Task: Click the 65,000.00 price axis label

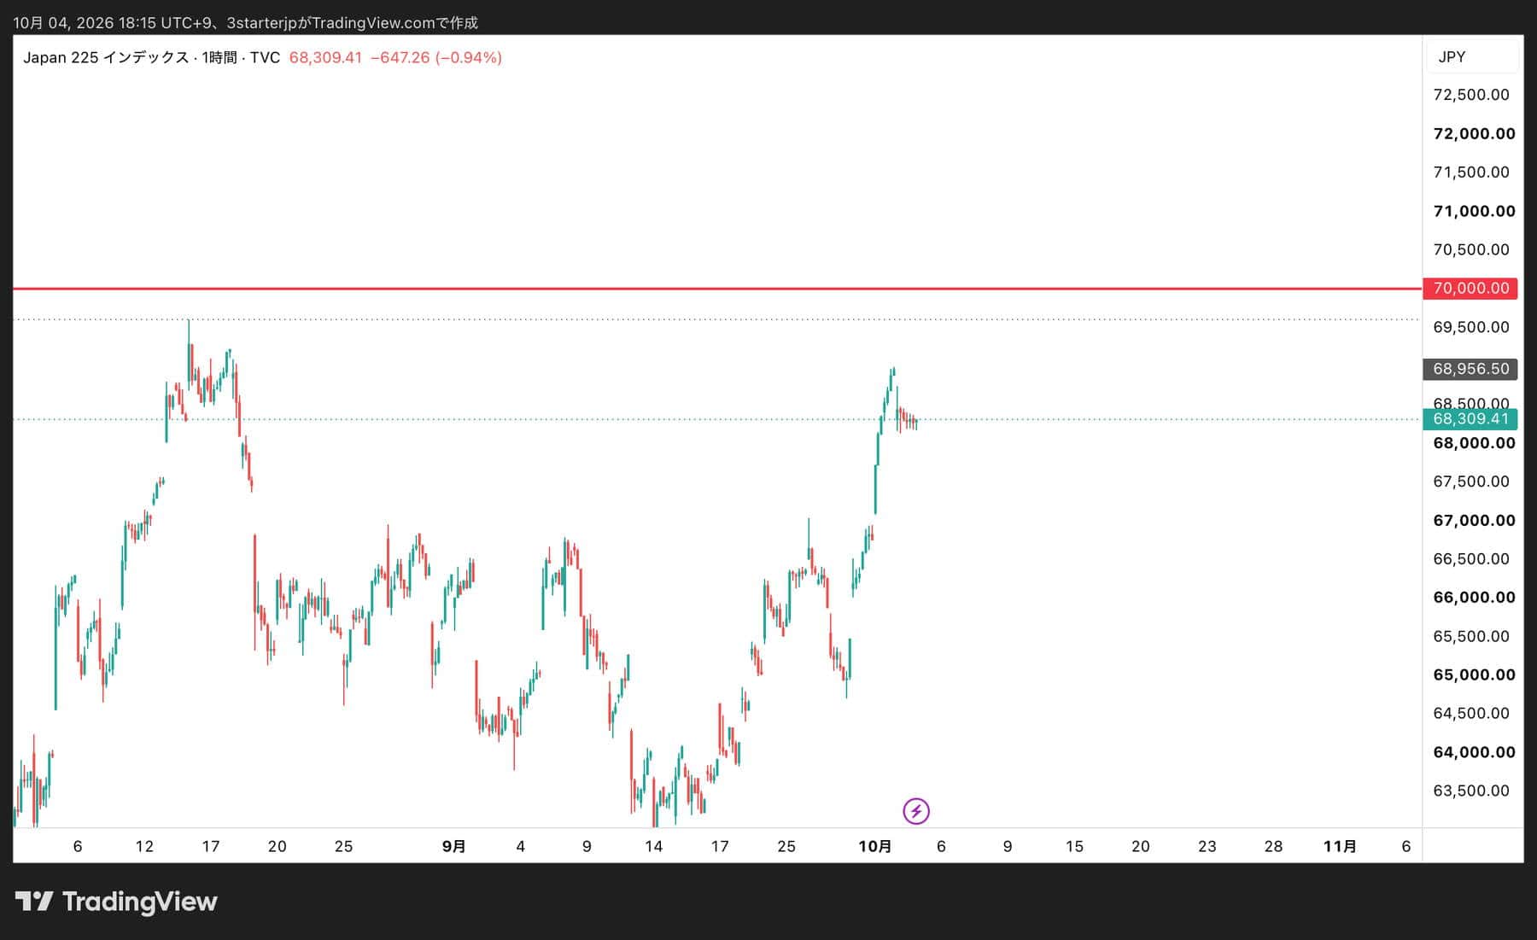Action: 1474,674
